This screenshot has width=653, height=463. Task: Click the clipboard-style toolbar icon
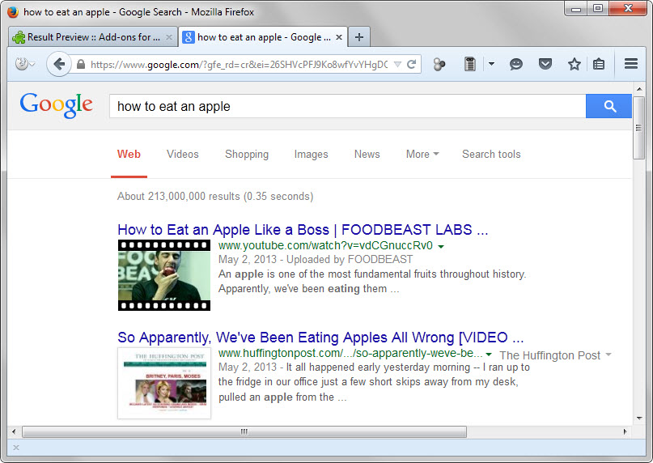pos(470,64)
